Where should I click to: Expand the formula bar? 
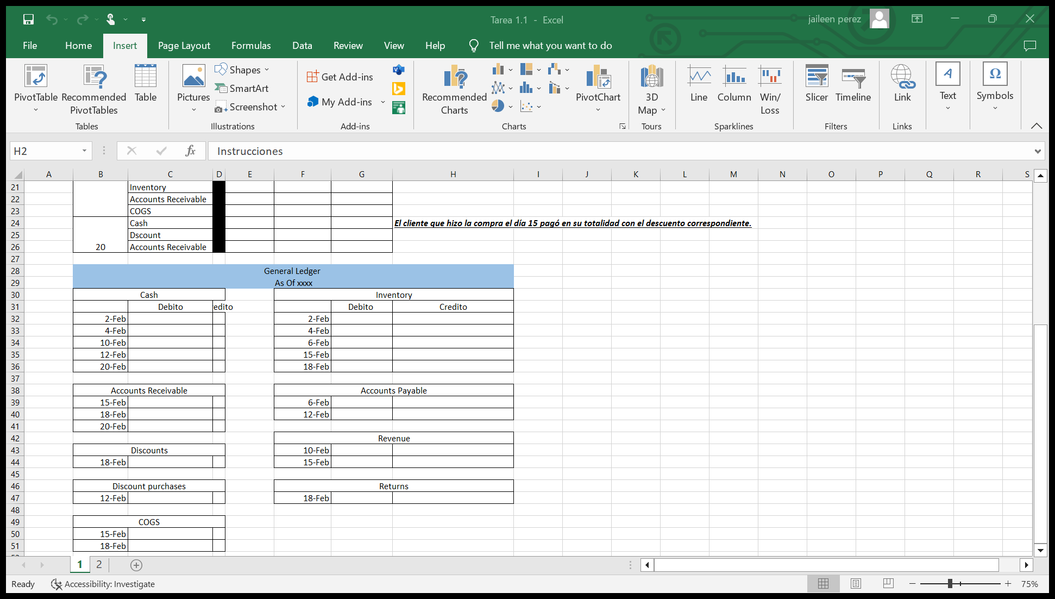tap(1038, 151)
